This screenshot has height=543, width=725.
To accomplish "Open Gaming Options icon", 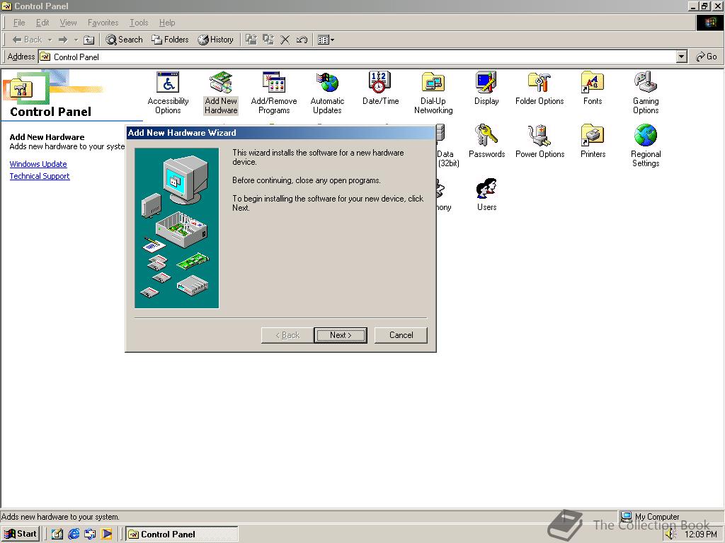I will click(x=646, y=93).
